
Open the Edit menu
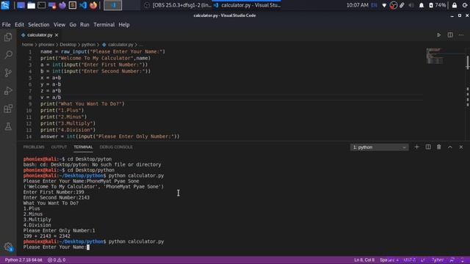tap(20, 24)
